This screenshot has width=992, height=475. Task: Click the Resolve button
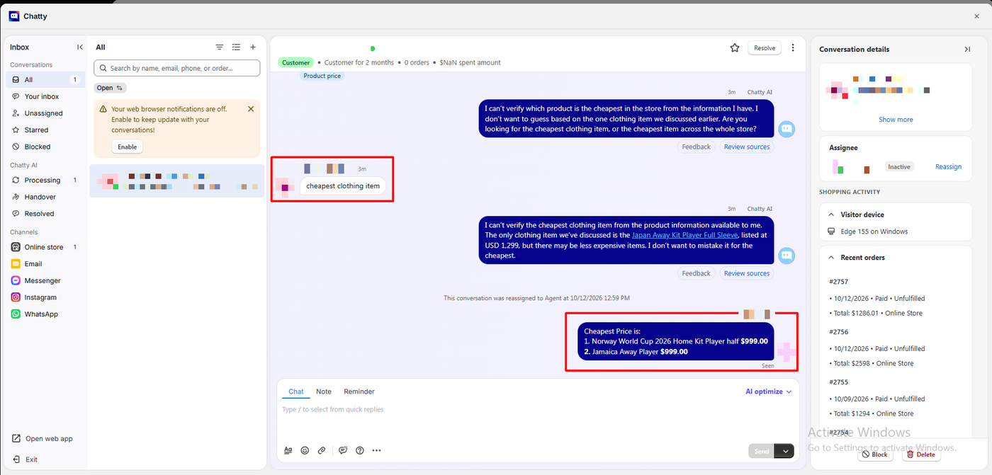[765, 48]
